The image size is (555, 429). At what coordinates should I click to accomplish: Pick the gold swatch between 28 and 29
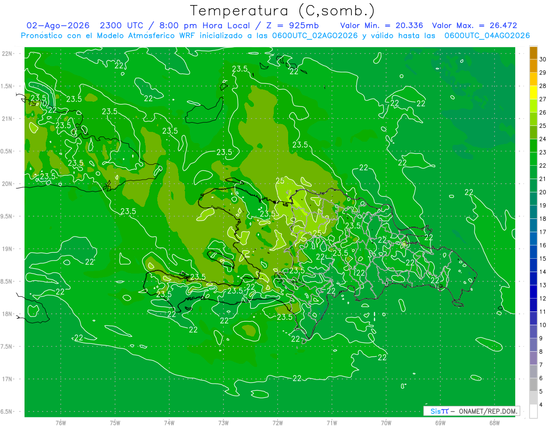tap(533, 79)
